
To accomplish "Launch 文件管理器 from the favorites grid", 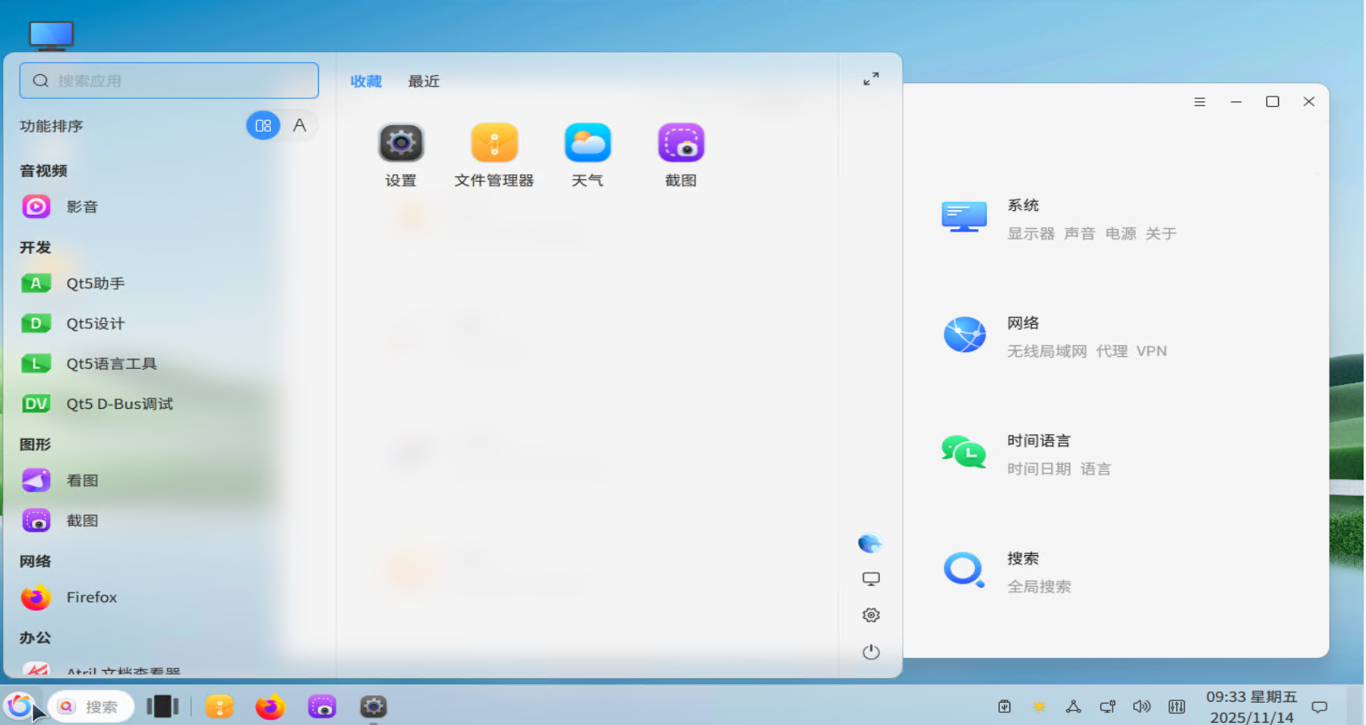I will [x=494, y=144].
